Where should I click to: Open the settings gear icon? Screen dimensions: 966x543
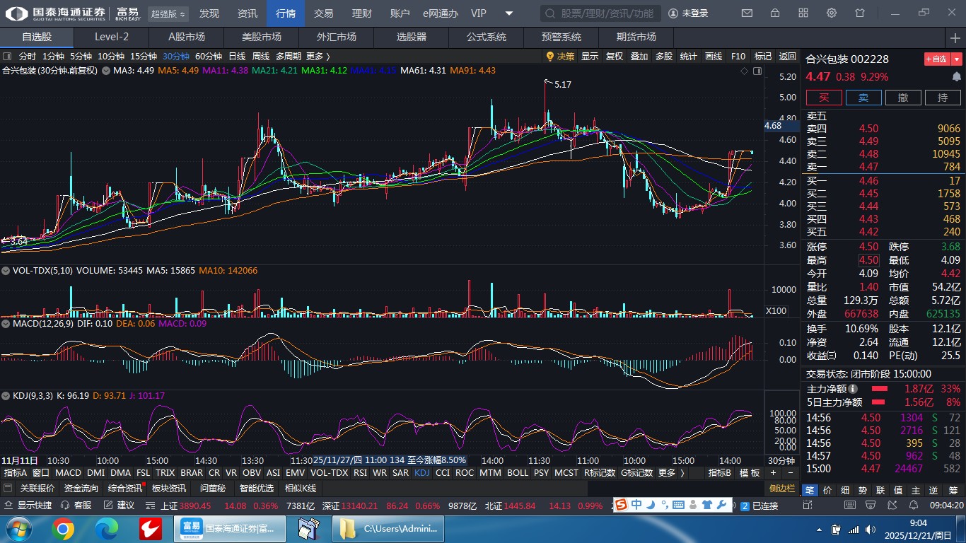click(x=832, y=13)
